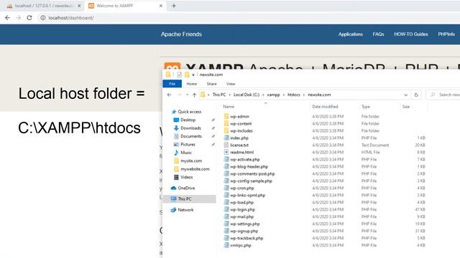Click Explorer back navigation arrow

click(x=169, y=95)
